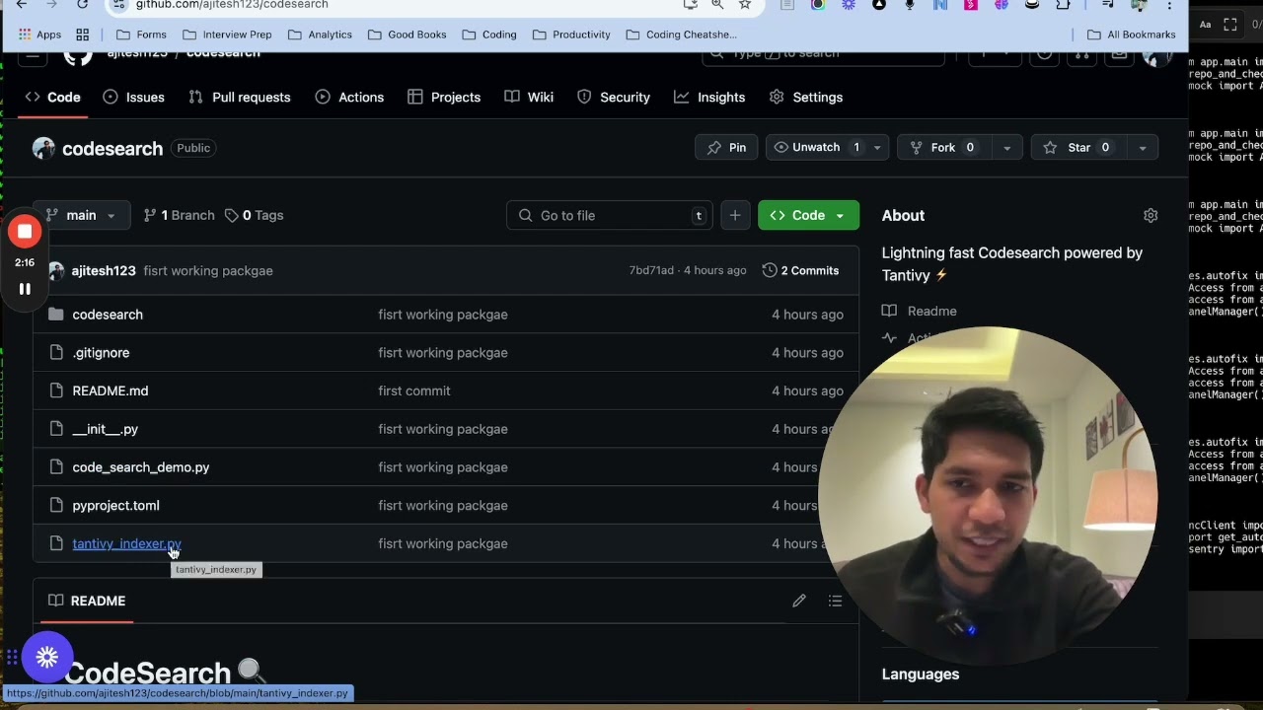The image size is (1263, 710).
Task: Open the 7bd71ad commit hash
Action: [x=651, y=270]
